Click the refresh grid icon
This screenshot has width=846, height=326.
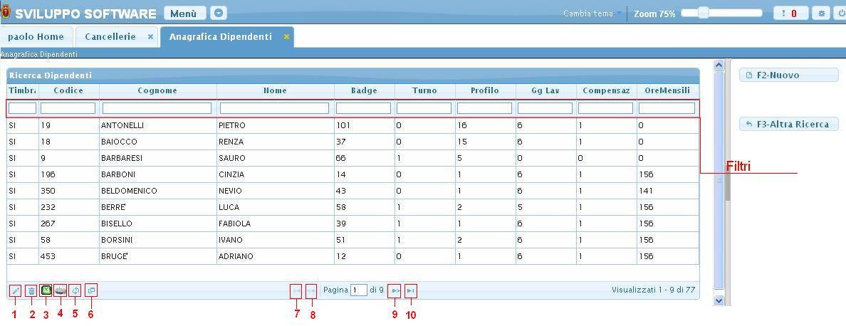75,290
